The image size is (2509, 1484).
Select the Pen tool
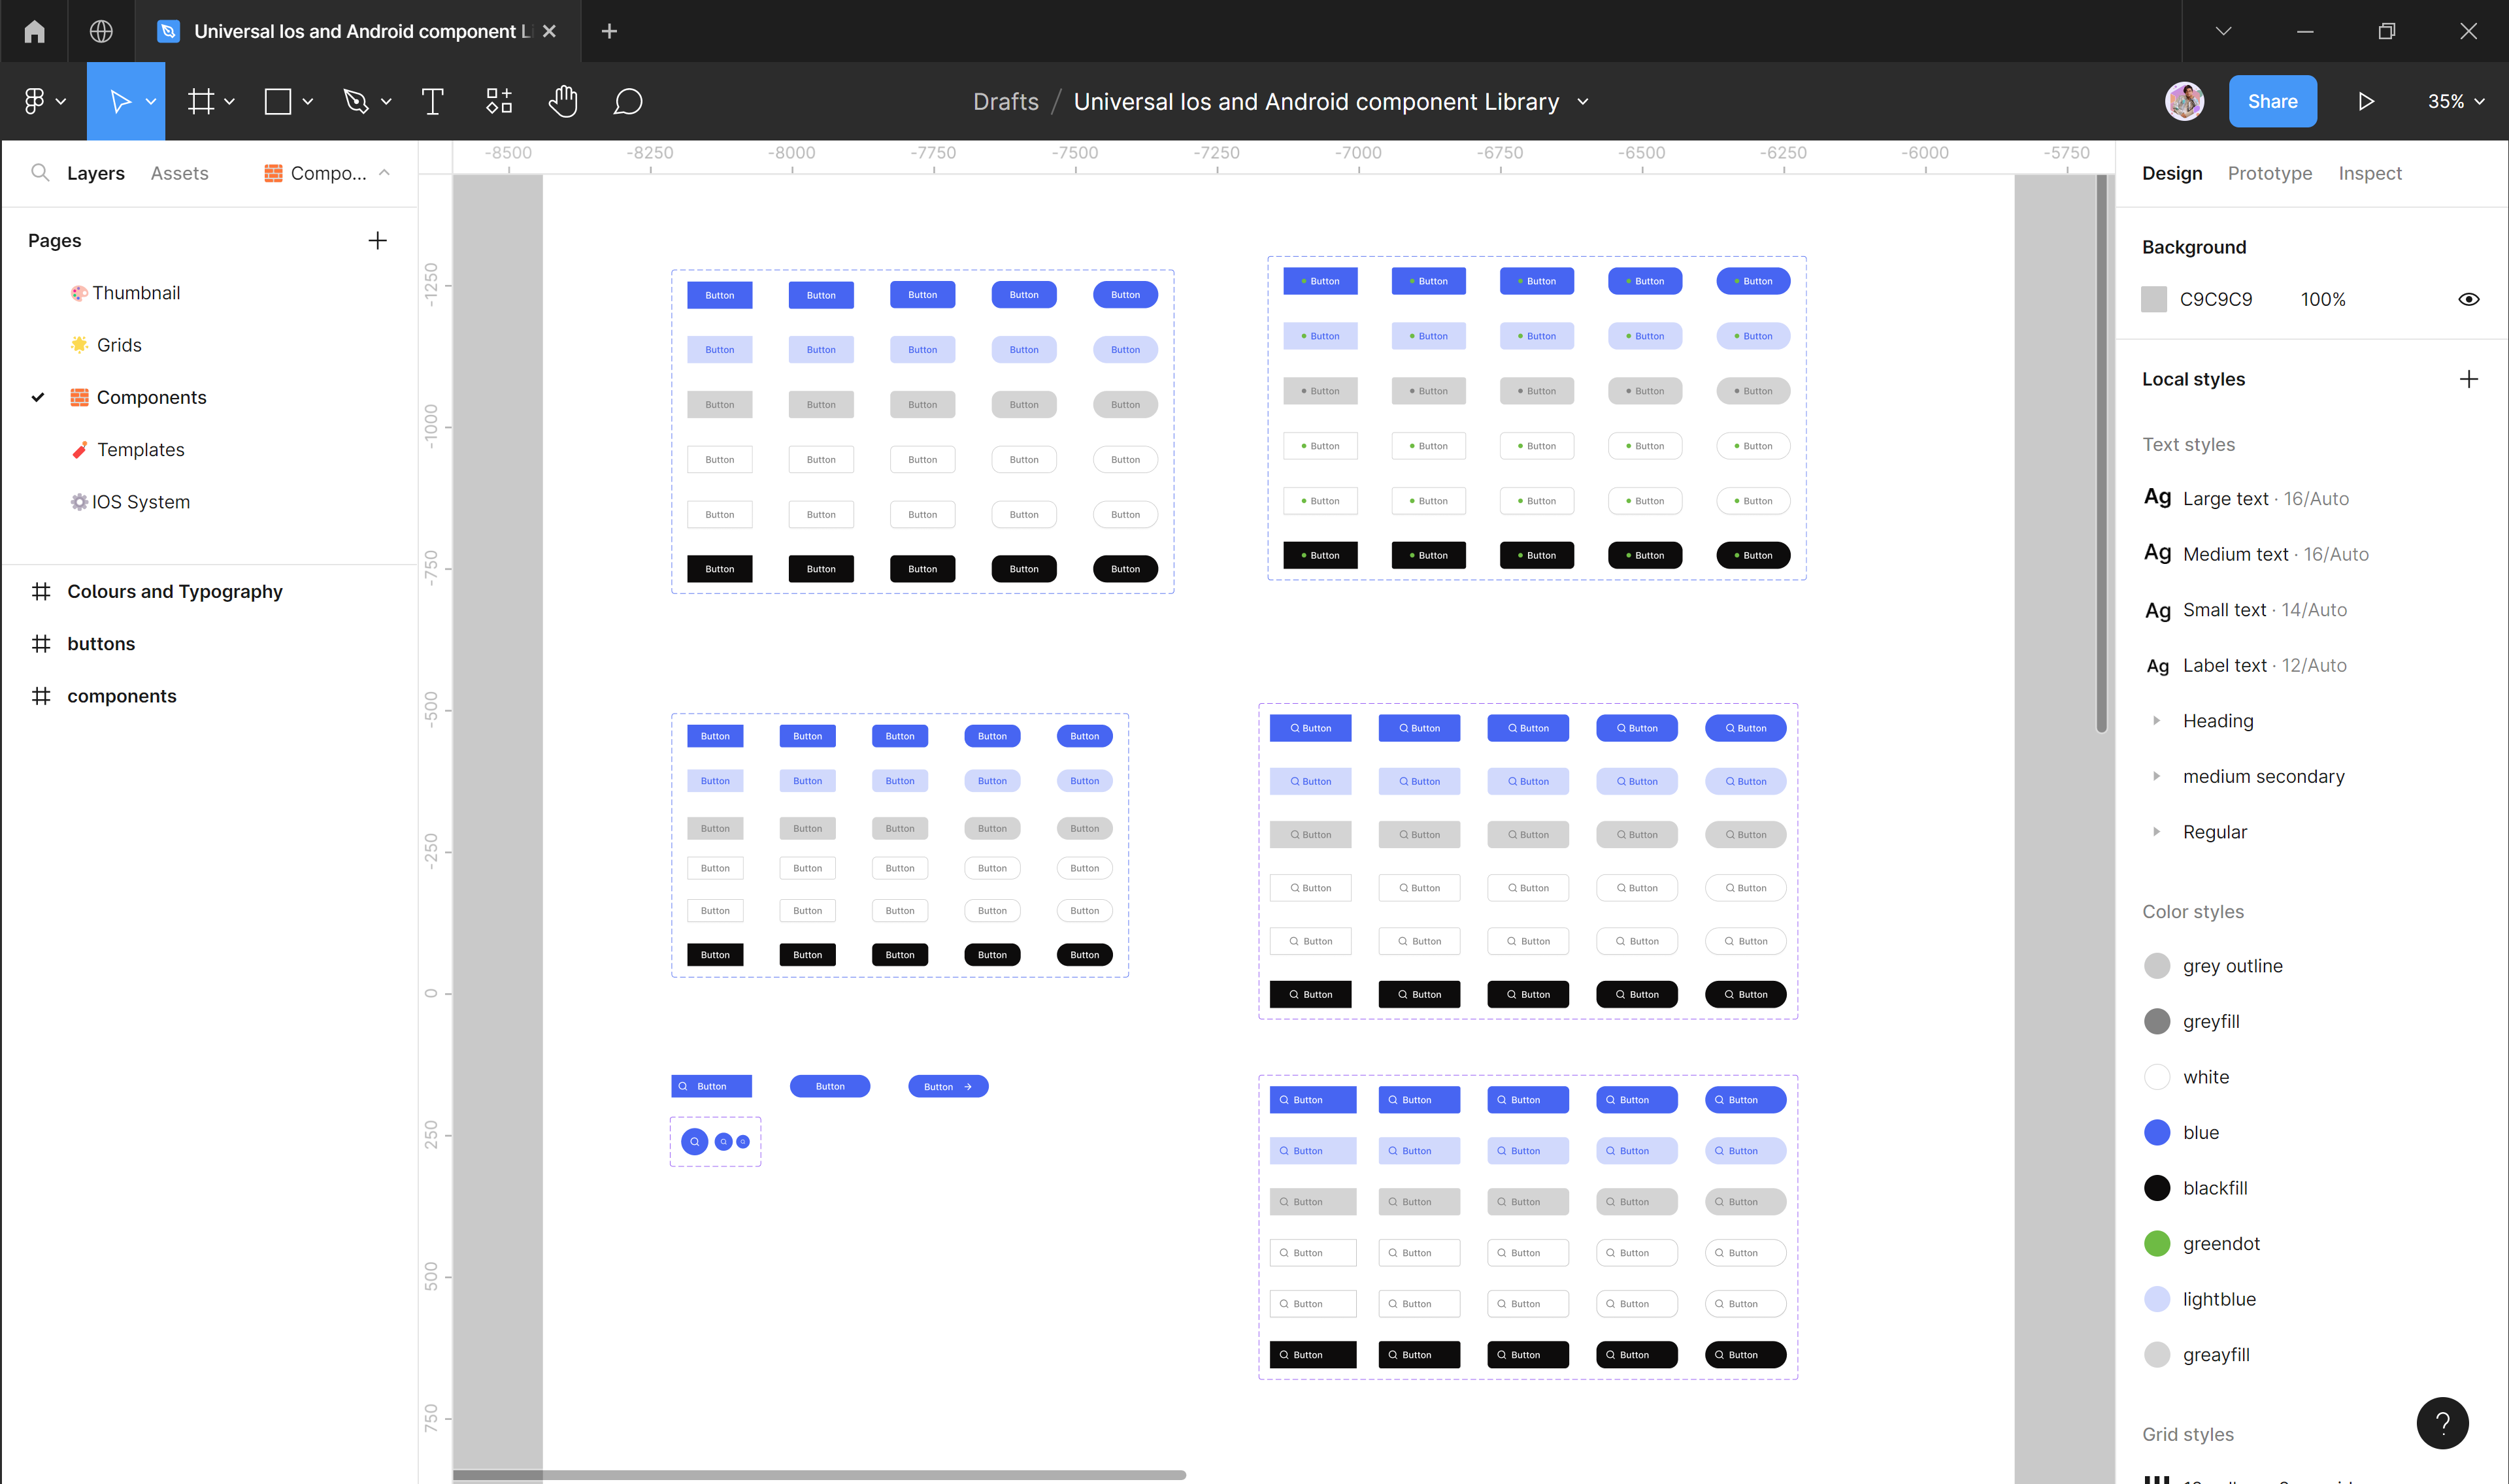click(x=356, y=101)
